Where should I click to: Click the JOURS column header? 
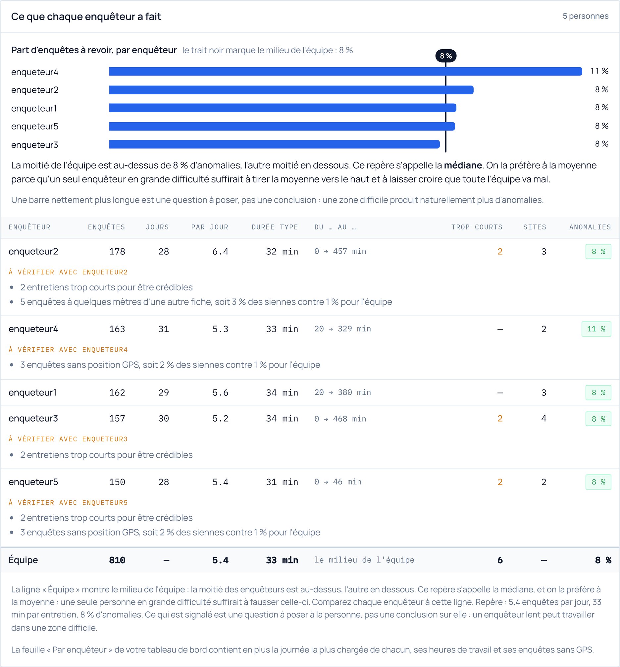click(157, 227)
